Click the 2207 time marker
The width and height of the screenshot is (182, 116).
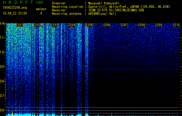pyautogui.click(x=124, y=25)
